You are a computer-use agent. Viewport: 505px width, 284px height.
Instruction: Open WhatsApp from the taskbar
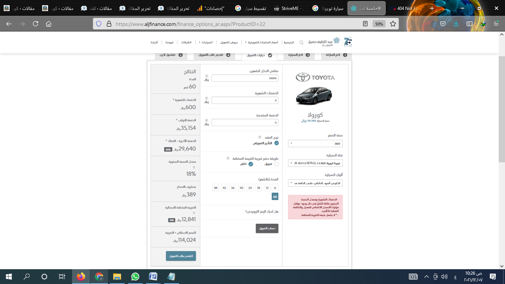pos(135,276)
